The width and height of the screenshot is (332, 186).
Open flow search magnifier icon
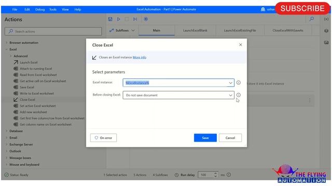[x=312, y=19]
